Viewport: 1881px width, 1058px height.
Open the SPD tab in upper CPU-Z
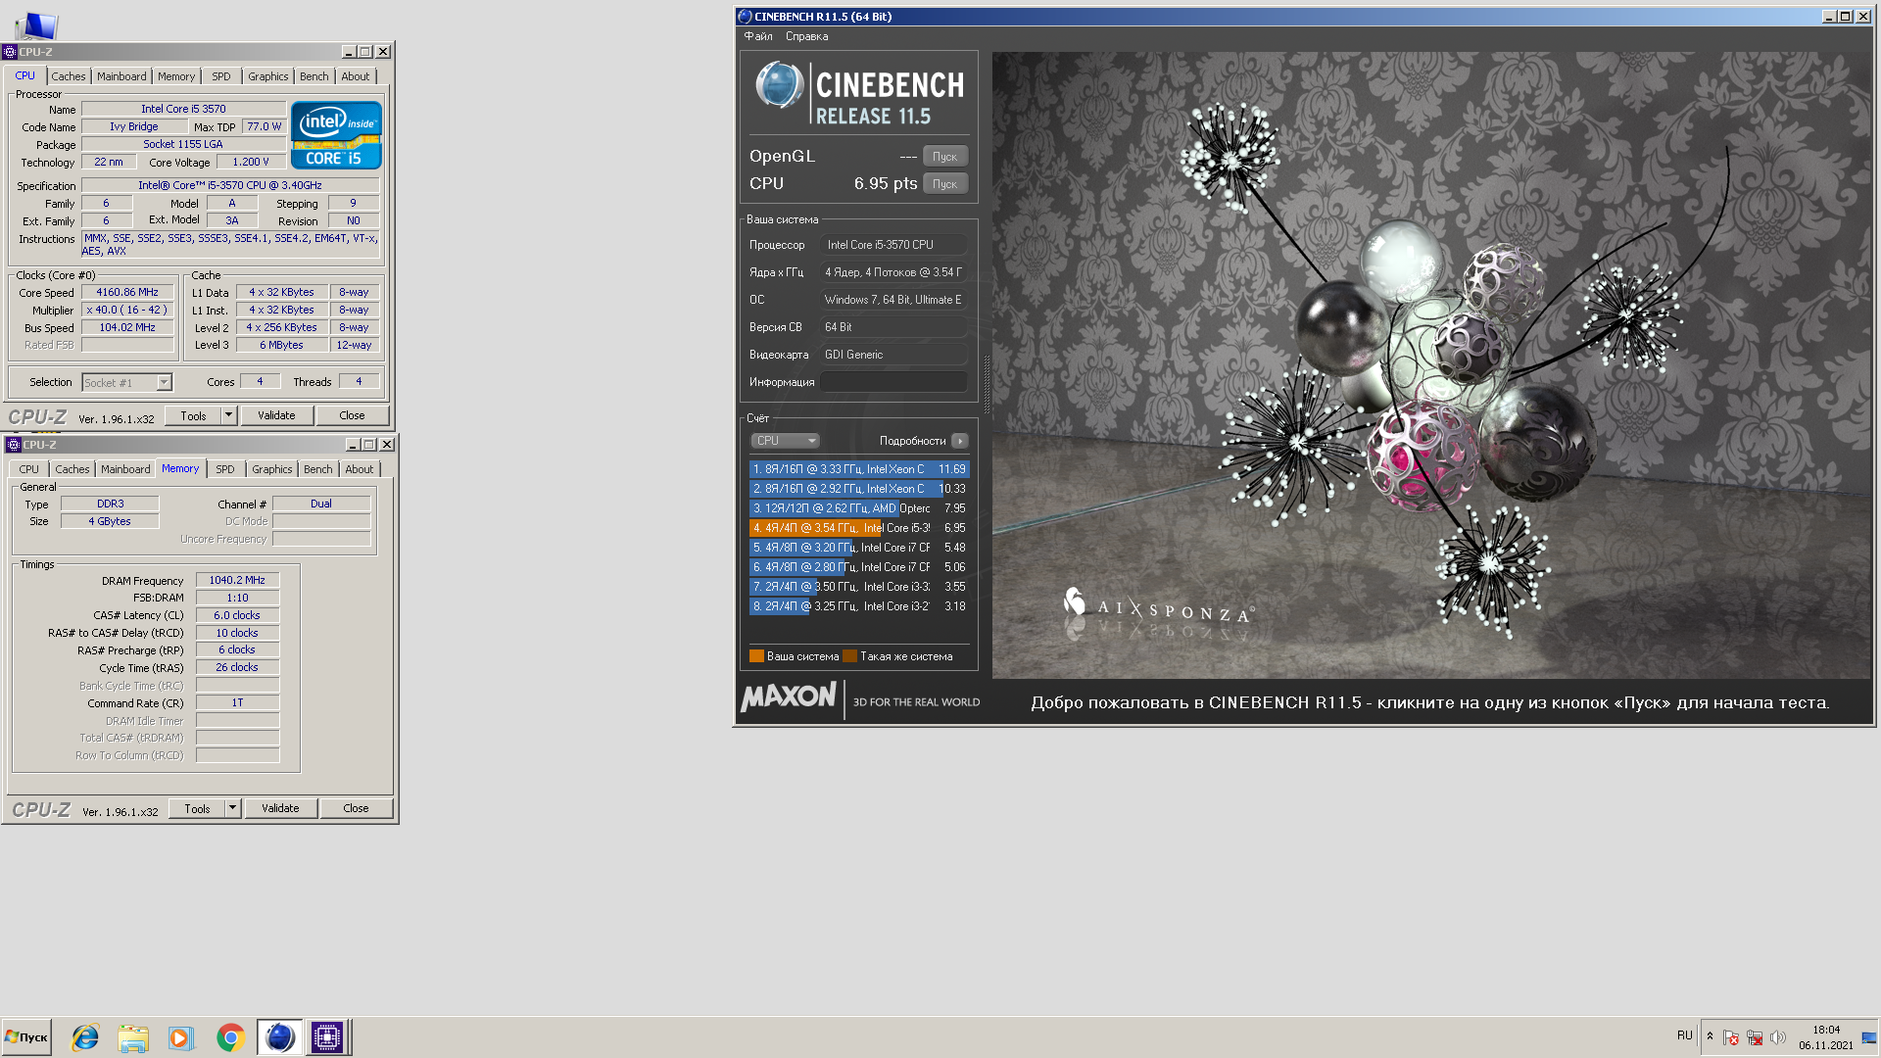pos(221,76)
